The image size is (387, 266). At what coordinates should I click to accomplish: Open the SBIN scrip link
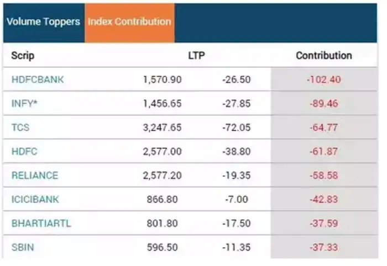click(22, 247)
